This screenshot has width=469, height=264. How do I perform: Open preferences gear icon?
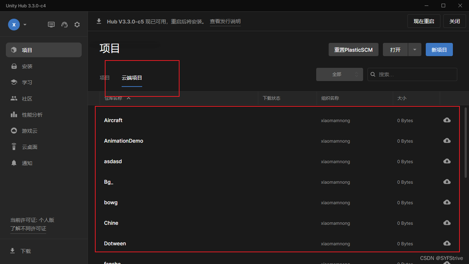[x=77, y=25]
